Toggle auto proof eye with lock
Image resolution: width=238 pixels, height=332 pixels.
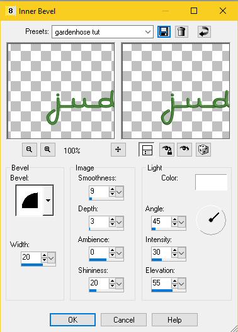click(x=167, y=150)
